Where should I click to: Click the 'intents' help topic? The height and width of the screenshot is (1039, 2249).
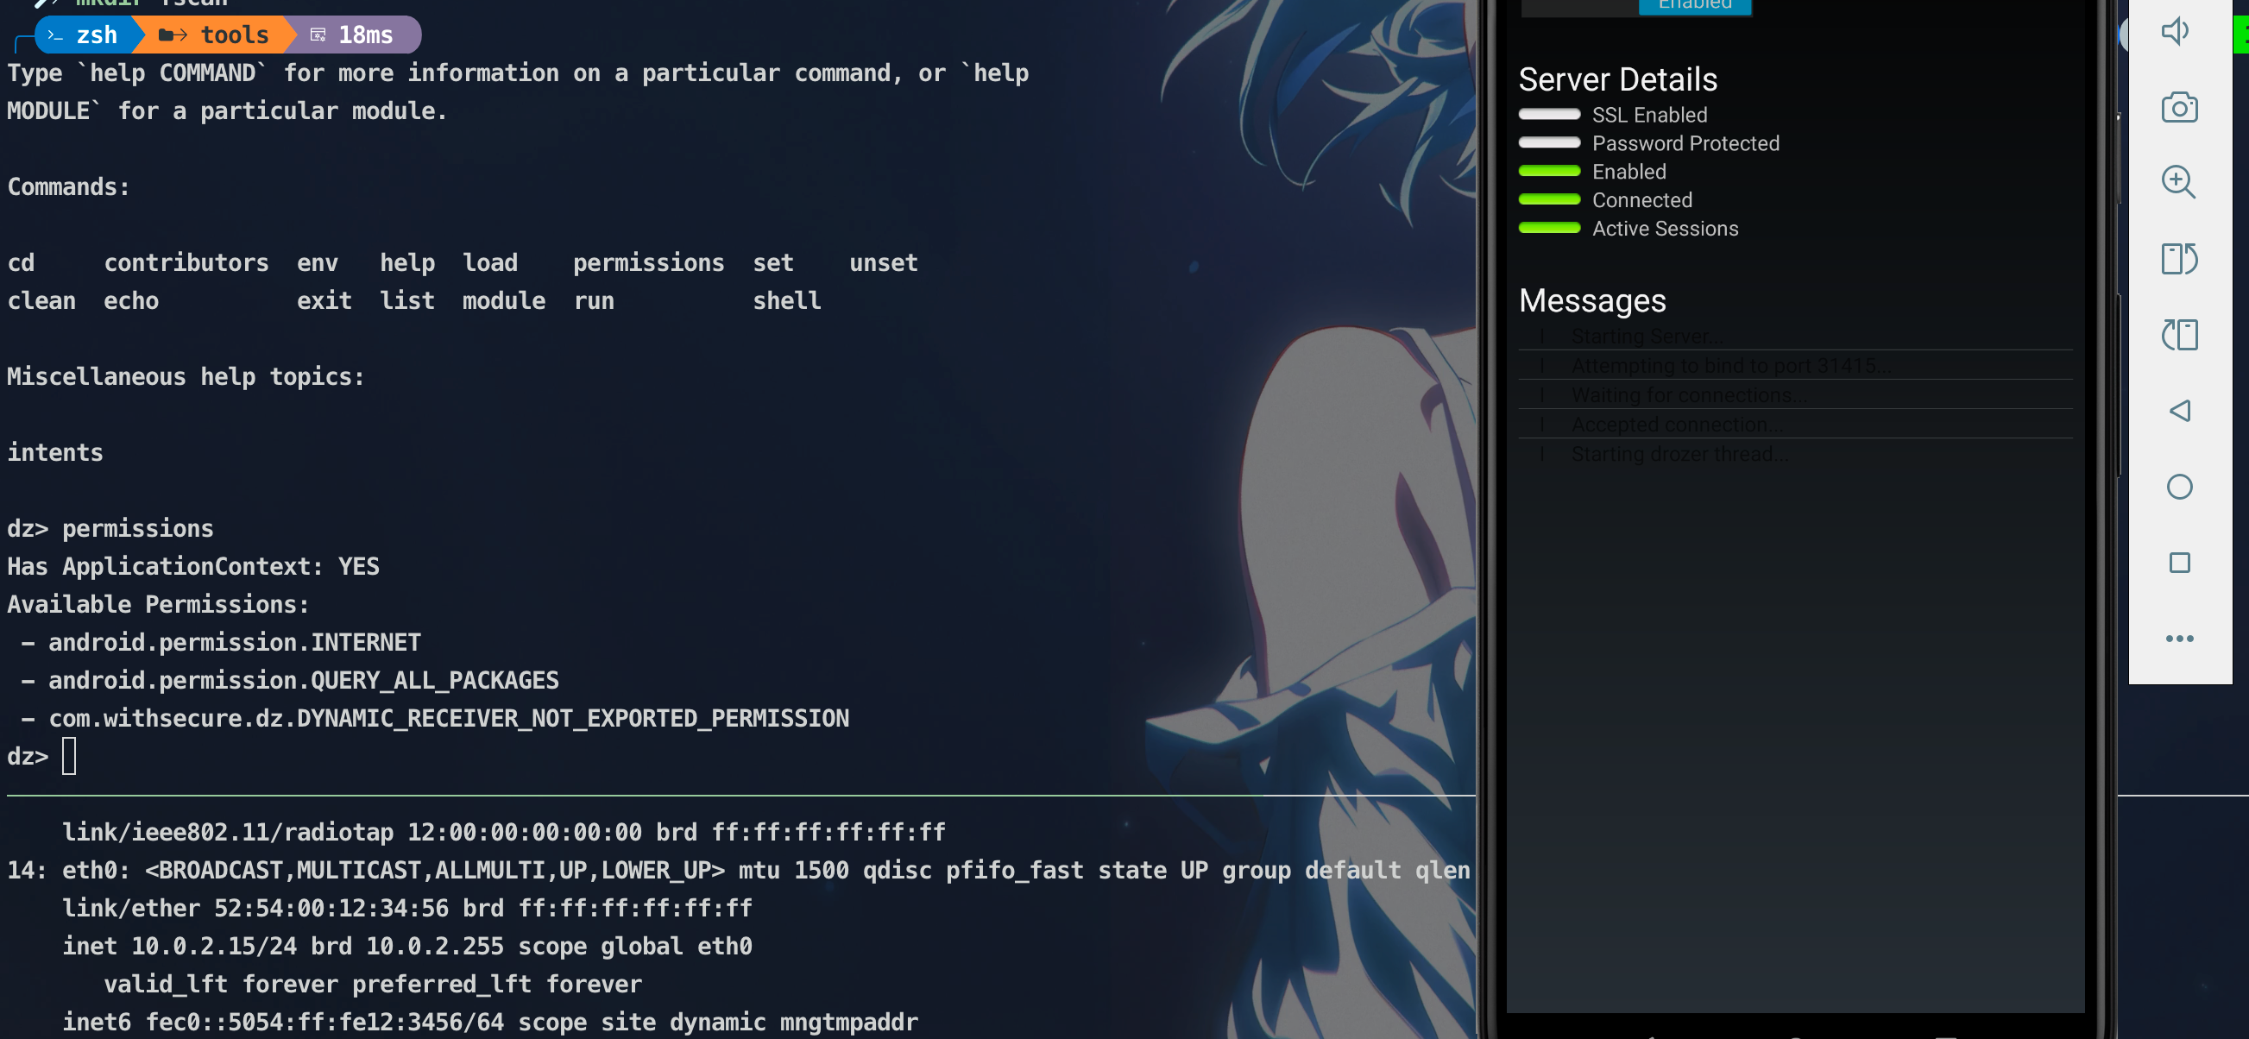point(55,452)
